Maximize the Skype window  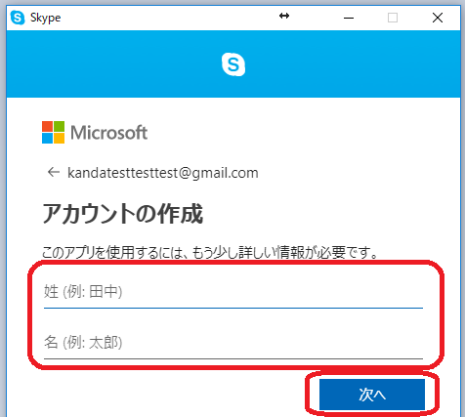pos(393,18)
